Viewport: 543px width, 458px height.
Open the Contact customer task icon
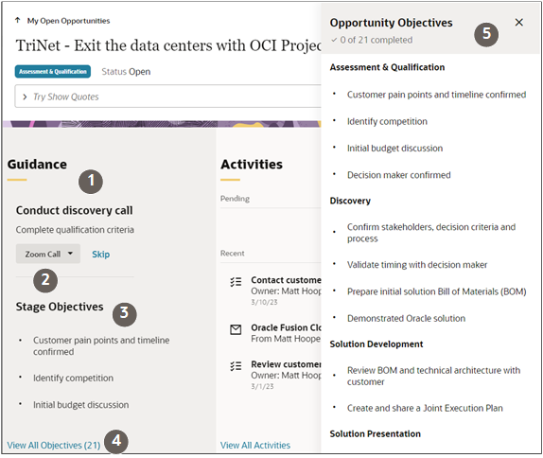tap(236, 282)
